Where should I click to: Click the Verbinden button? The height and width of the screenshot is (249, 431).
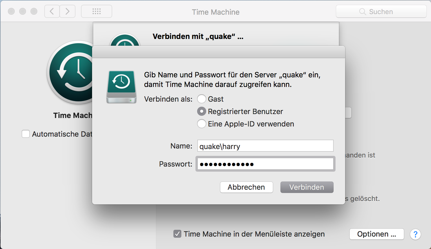tap(307, 187)
